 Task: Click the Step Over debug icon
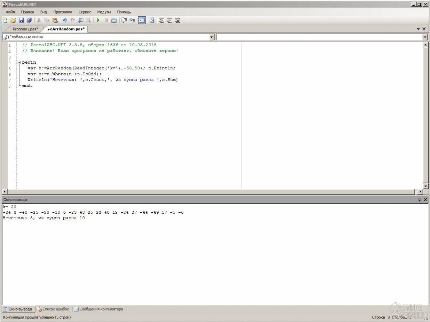pos(124,20)
